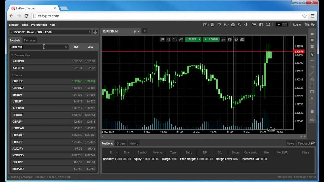Select the single chart layout icon
Screen dimensions: 324x182
click(312, 40)
